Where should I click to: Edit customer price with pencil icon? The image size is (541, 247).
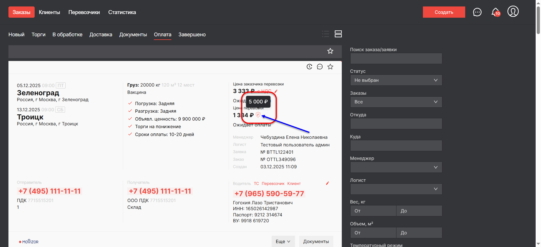[x=276, y=91]
